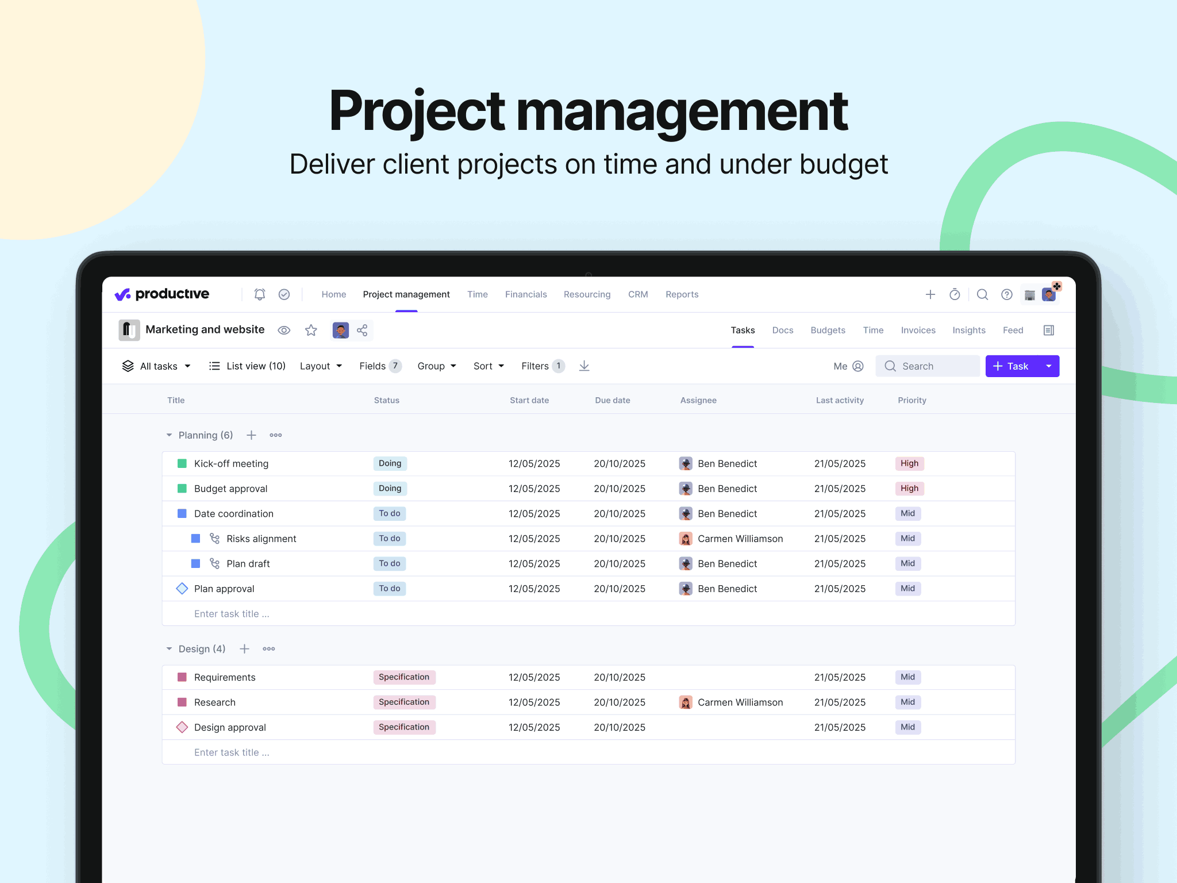Open the help question mark icon

click(1006, 294)
